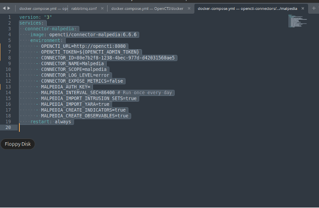Click line number 20 in gutter
Image resolution: width=319 pixels, height=208 pixels.
[x=8, y=127]
